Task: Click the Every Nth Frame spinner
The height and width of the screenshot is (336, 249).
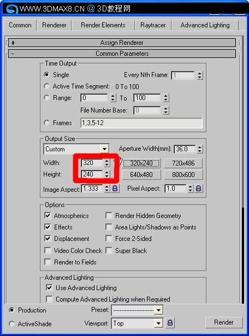Action: tap(199, 75)
